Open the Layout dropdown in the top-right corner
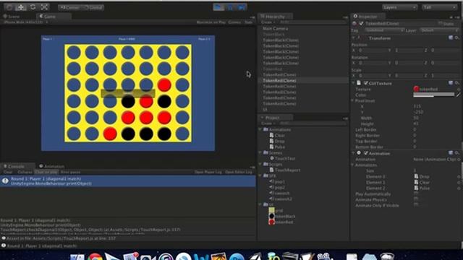 pos(439,7)
